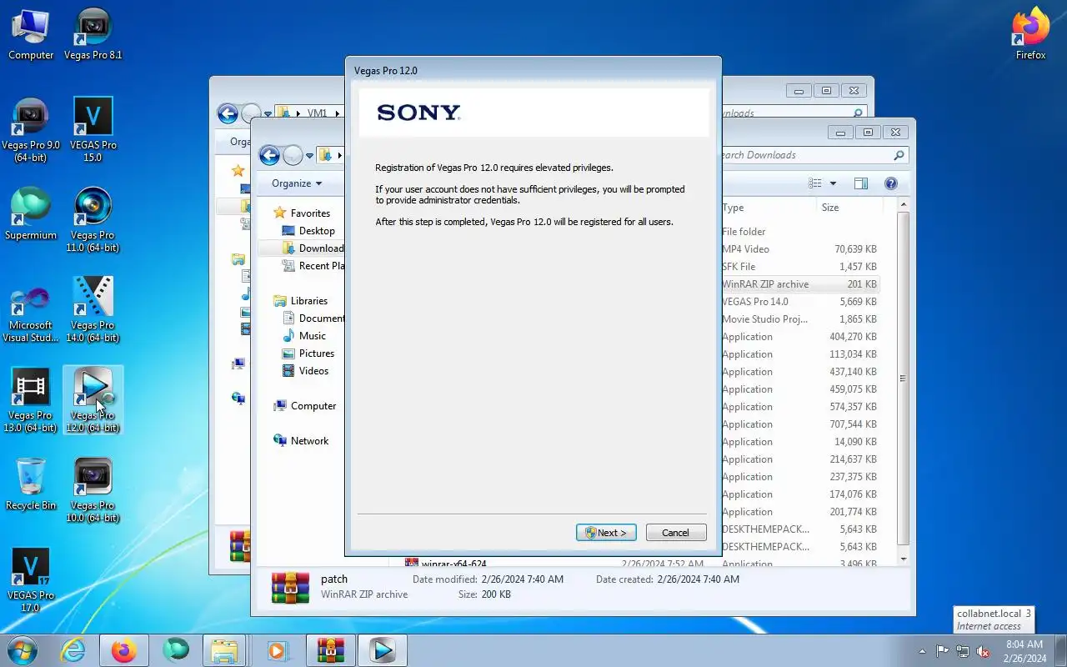
Task: Open recent pages dropdown in Downloads window
Action: (x=309, y=156)
